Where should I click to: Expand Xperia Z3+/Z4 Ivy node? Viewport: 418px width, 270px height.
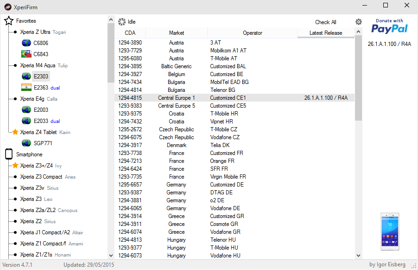coord(41,166)
